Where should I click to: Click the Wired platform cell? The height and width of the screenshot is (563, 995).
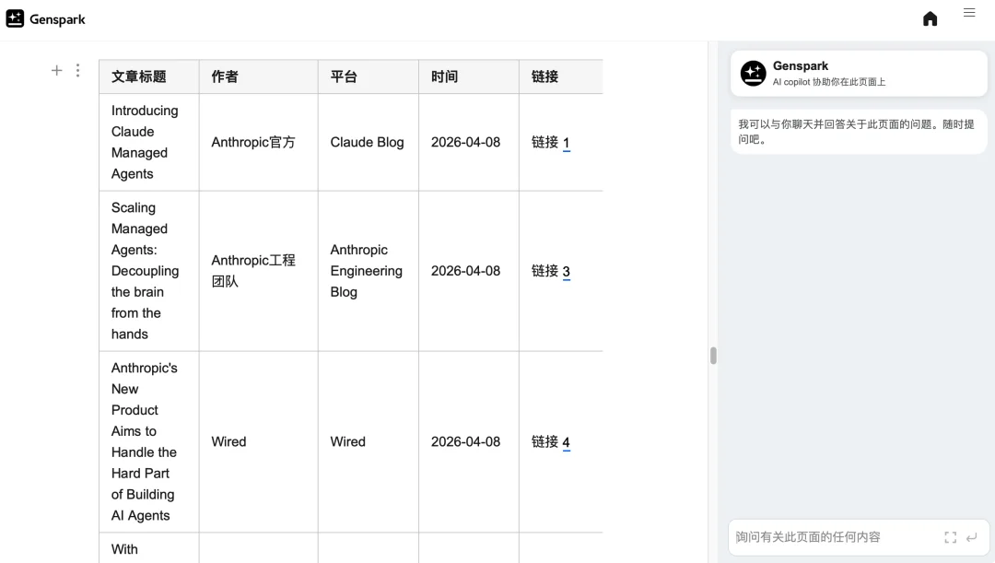pos(368,441)
